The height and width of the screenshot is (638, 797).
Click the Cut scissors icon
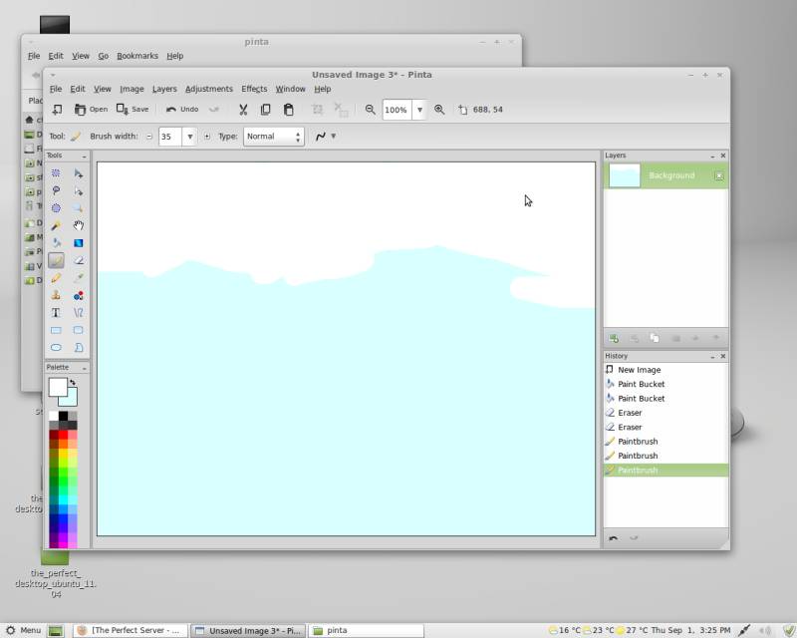coord(242,110)
